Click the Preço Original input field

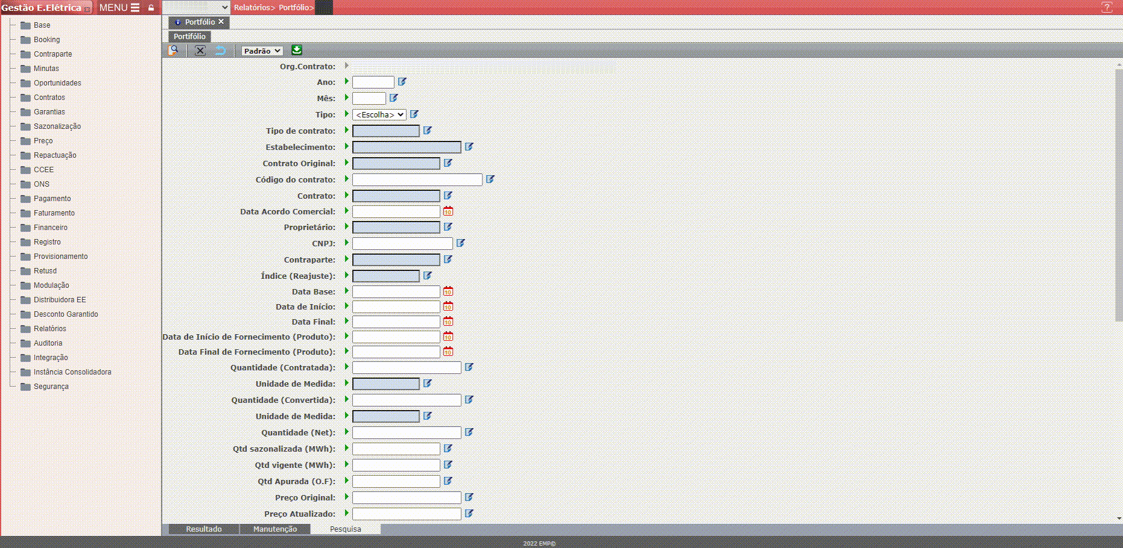click(x=406, y=497)
